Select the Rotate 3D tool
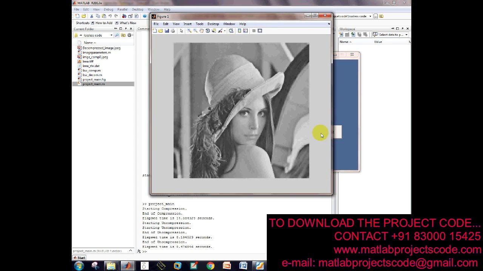The height and width of the screenshot is (271, 483). click(208, 31)
